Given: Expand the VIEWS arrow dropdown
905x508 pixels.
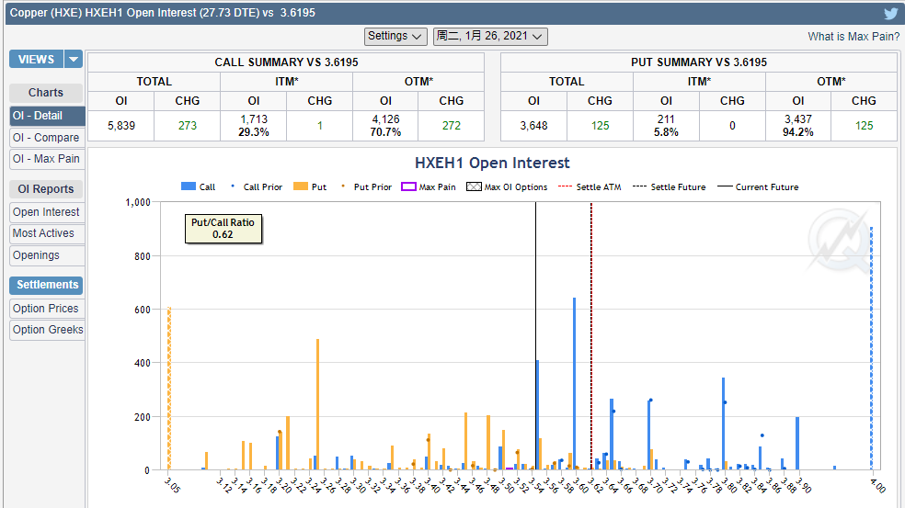Looking at the screenshot, I should (74, 60).
